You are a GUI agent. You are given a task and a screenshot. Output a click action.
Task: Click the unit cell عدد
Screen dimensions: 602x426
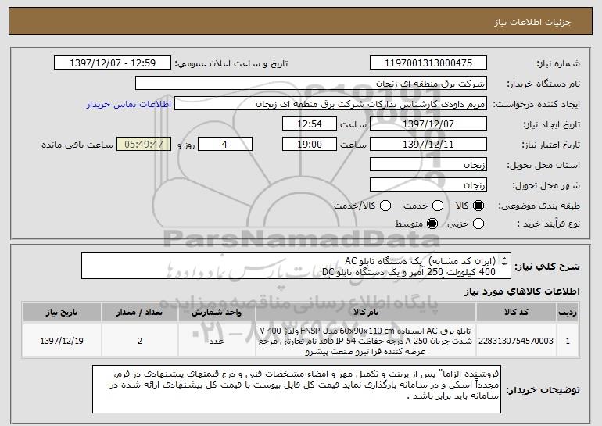[x=217, y=341]
